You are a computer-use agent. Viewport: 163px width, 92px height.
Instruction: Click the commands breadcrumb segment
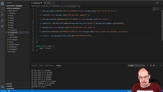(x=45, y=6)
